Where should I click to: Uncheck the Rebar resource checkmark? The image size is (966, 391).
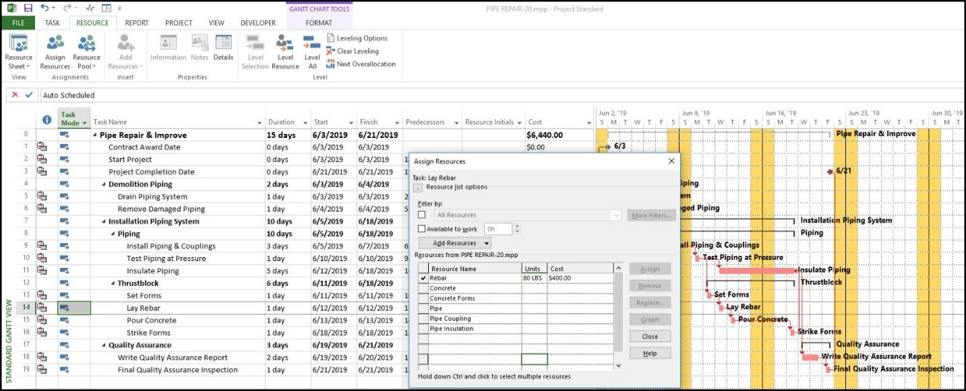point(423,278)
